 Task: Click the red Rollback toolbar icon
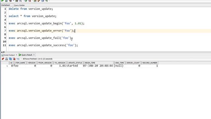[x=30, y=1]
